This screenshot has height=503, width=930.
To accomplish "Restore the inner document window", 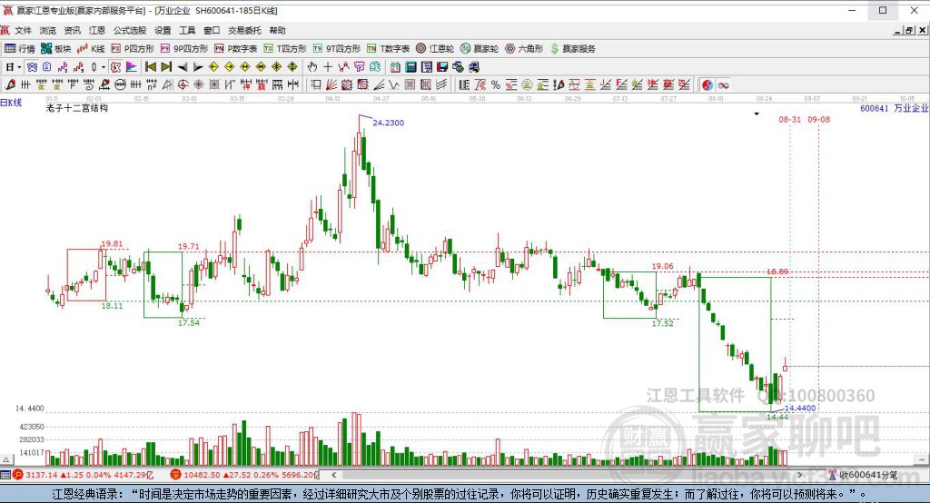I will click(x=908, y=30).
